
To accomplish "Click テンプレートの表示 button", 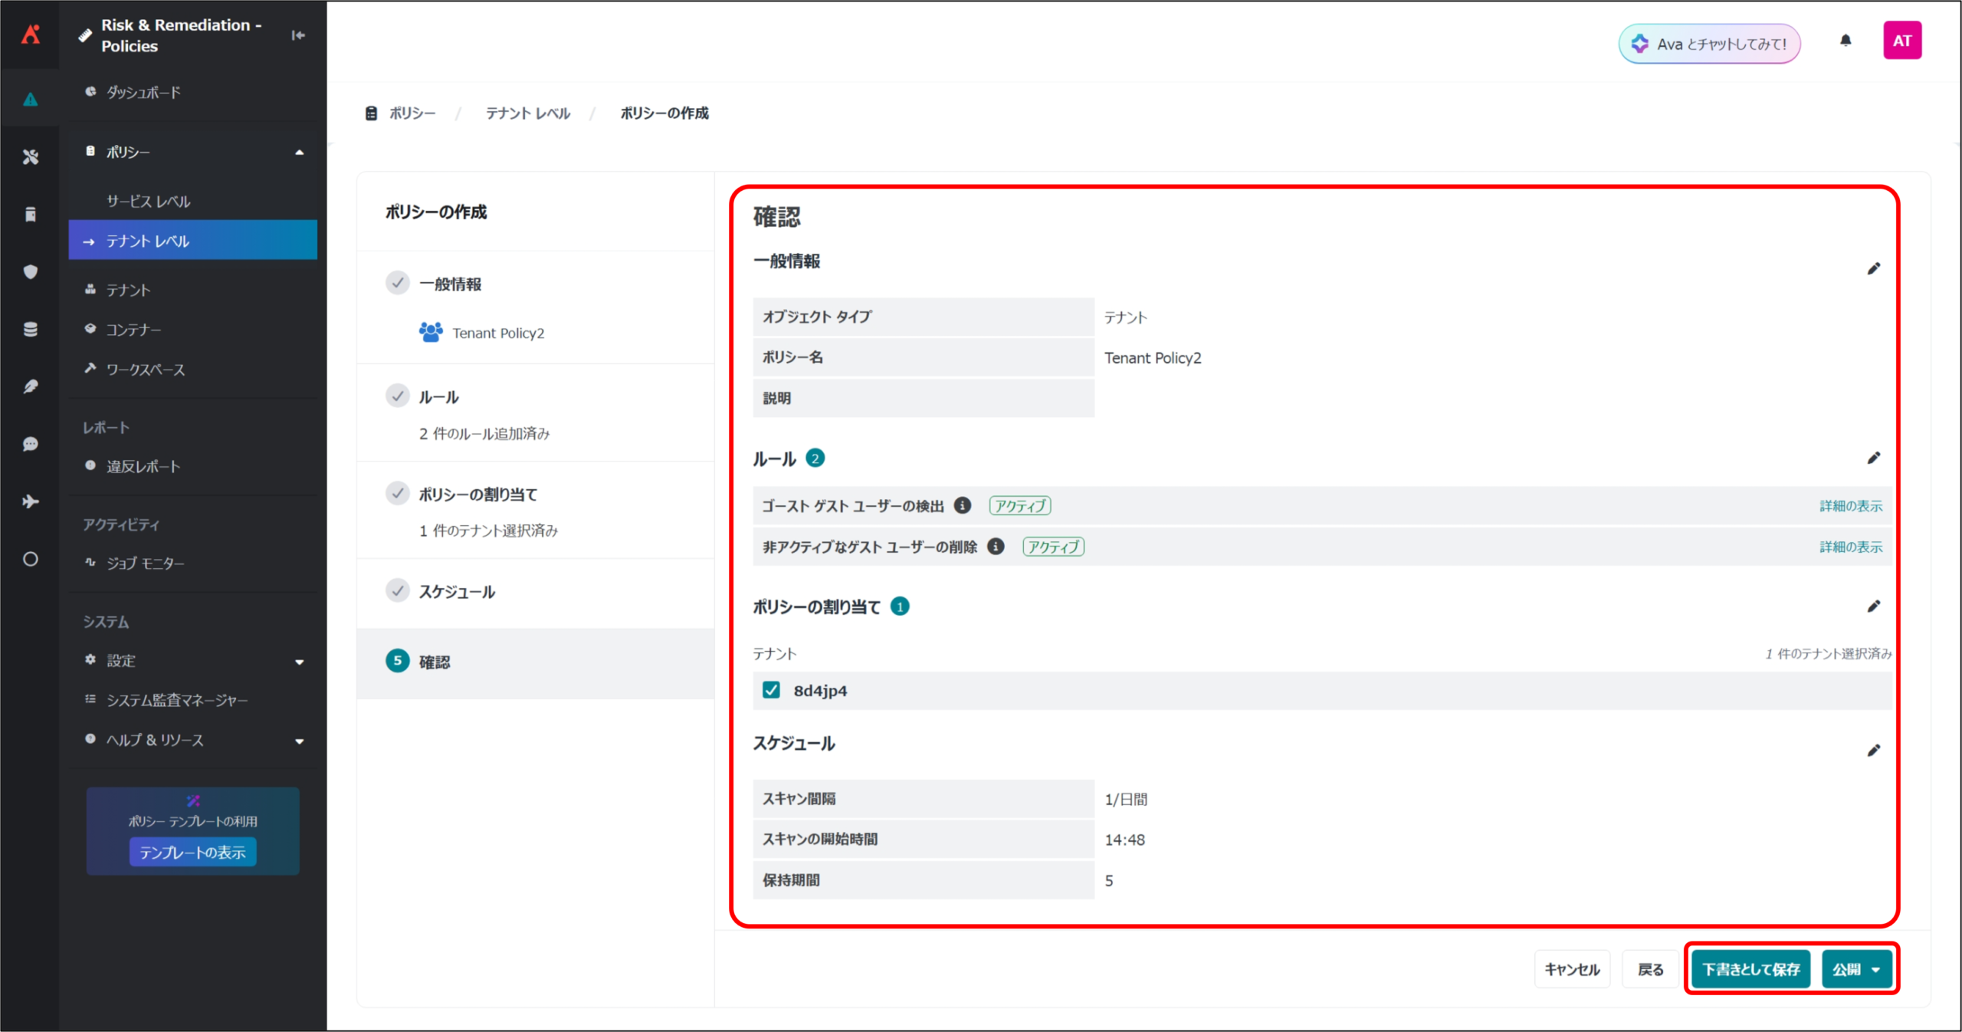I will point(192,853).
